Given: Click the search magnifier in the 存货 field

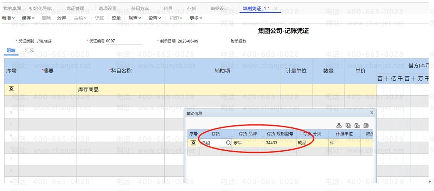Looking at the screenshot, I should (228, 143).
